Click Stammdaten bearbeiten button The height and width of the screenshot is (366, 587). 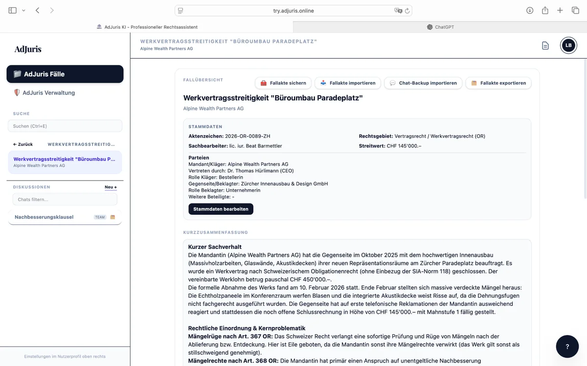point(221,209)
